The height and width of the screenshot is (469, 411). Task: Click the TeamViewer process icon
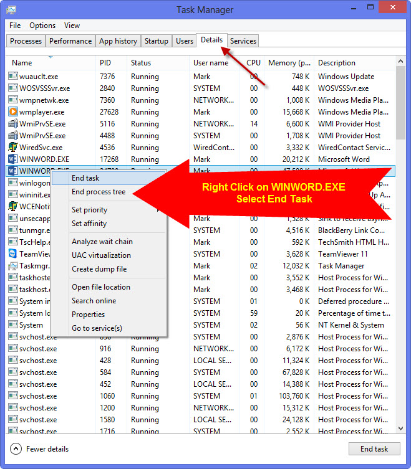(13, 253)
